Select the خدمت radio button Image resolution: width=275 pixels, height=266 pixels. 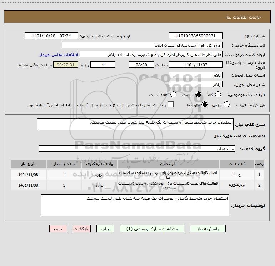point(198,95)
